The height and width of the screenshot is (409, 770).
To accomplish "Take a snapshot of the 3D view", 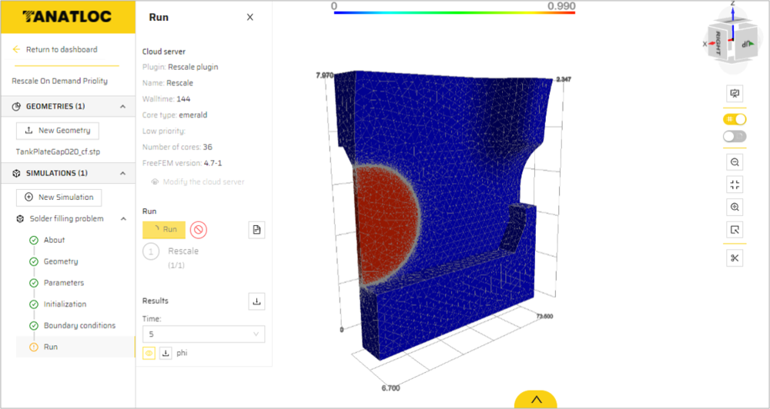I will click(735, 94).
